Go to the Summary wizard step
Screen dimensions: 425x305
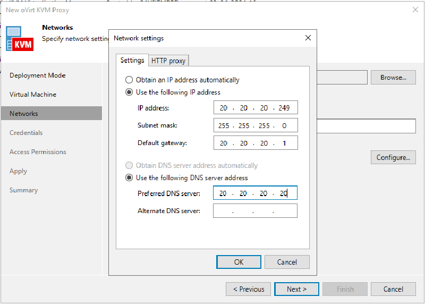click(23, 190)
